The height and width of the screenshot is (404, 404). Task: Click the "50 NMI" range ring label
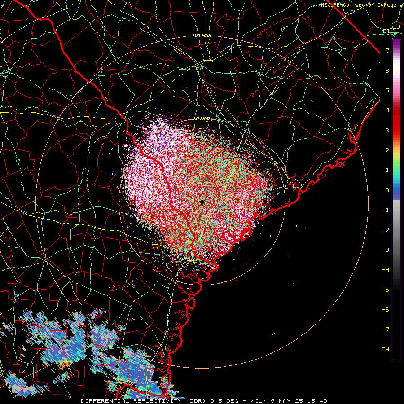(x=202, y=119)
